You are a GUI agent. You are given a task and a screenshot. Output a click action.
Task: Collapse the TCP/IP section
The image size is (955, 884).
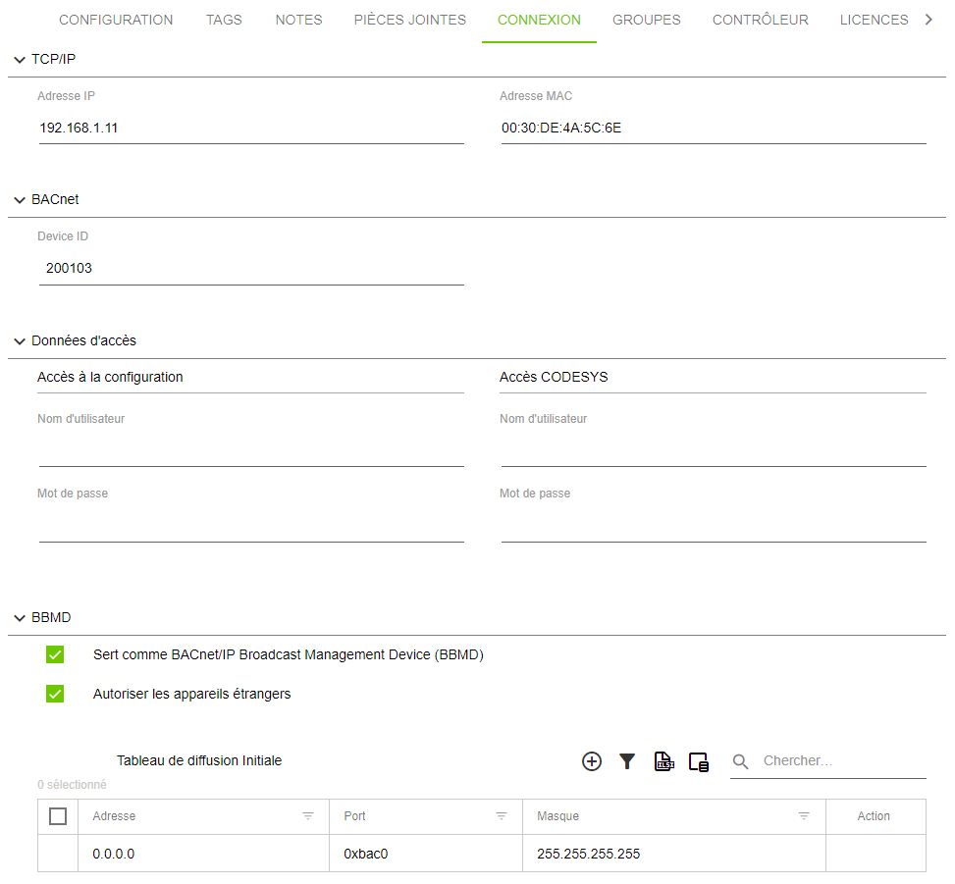[20, 60]
